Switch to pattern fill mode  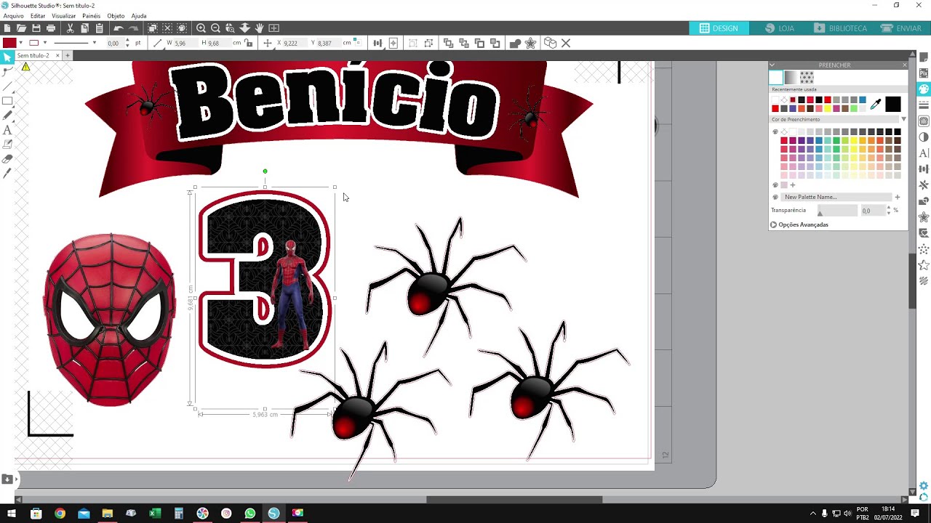coord(806,77)
